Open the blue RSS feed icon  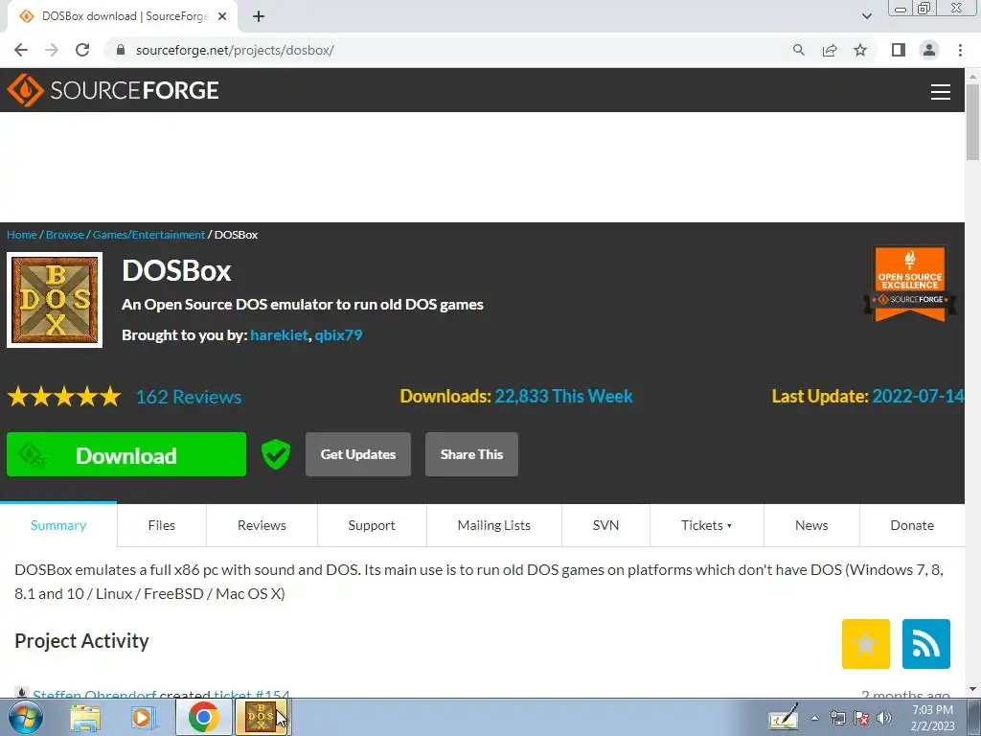[x=926, y=643]
